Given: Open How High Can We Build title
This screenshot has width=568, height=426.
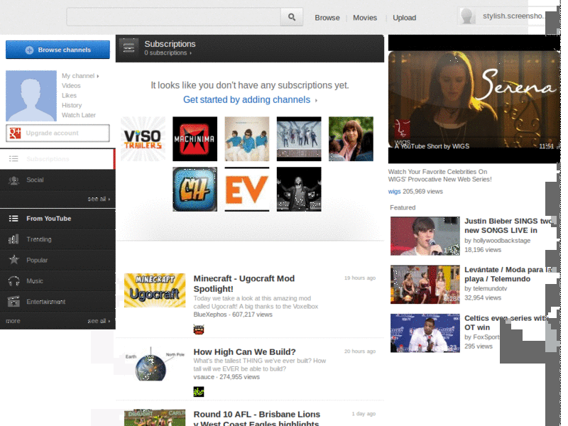Looking at the screenshot, I should 244,351.
